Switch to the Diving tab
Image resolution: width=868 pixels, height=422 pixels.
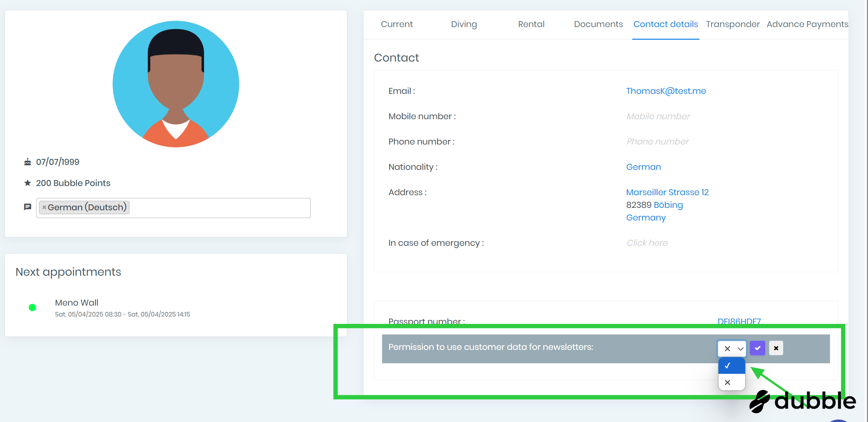(464, 24)
